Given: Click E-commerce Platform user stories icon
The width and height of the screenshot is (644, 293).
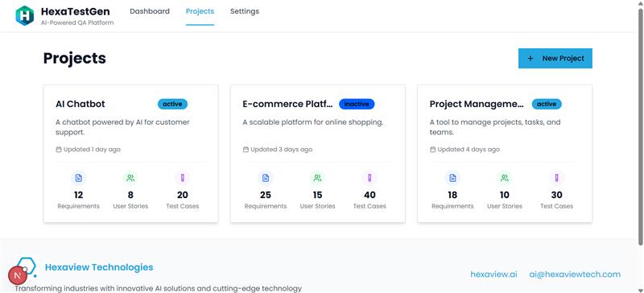Looking at the screenshot, I should click(x=317, y=178).
